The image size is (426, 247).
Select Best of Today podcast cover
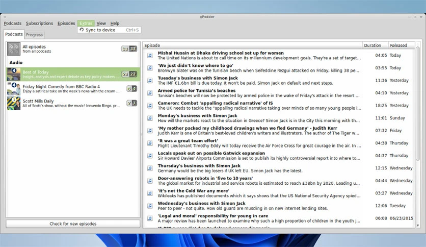coord(14,75)
